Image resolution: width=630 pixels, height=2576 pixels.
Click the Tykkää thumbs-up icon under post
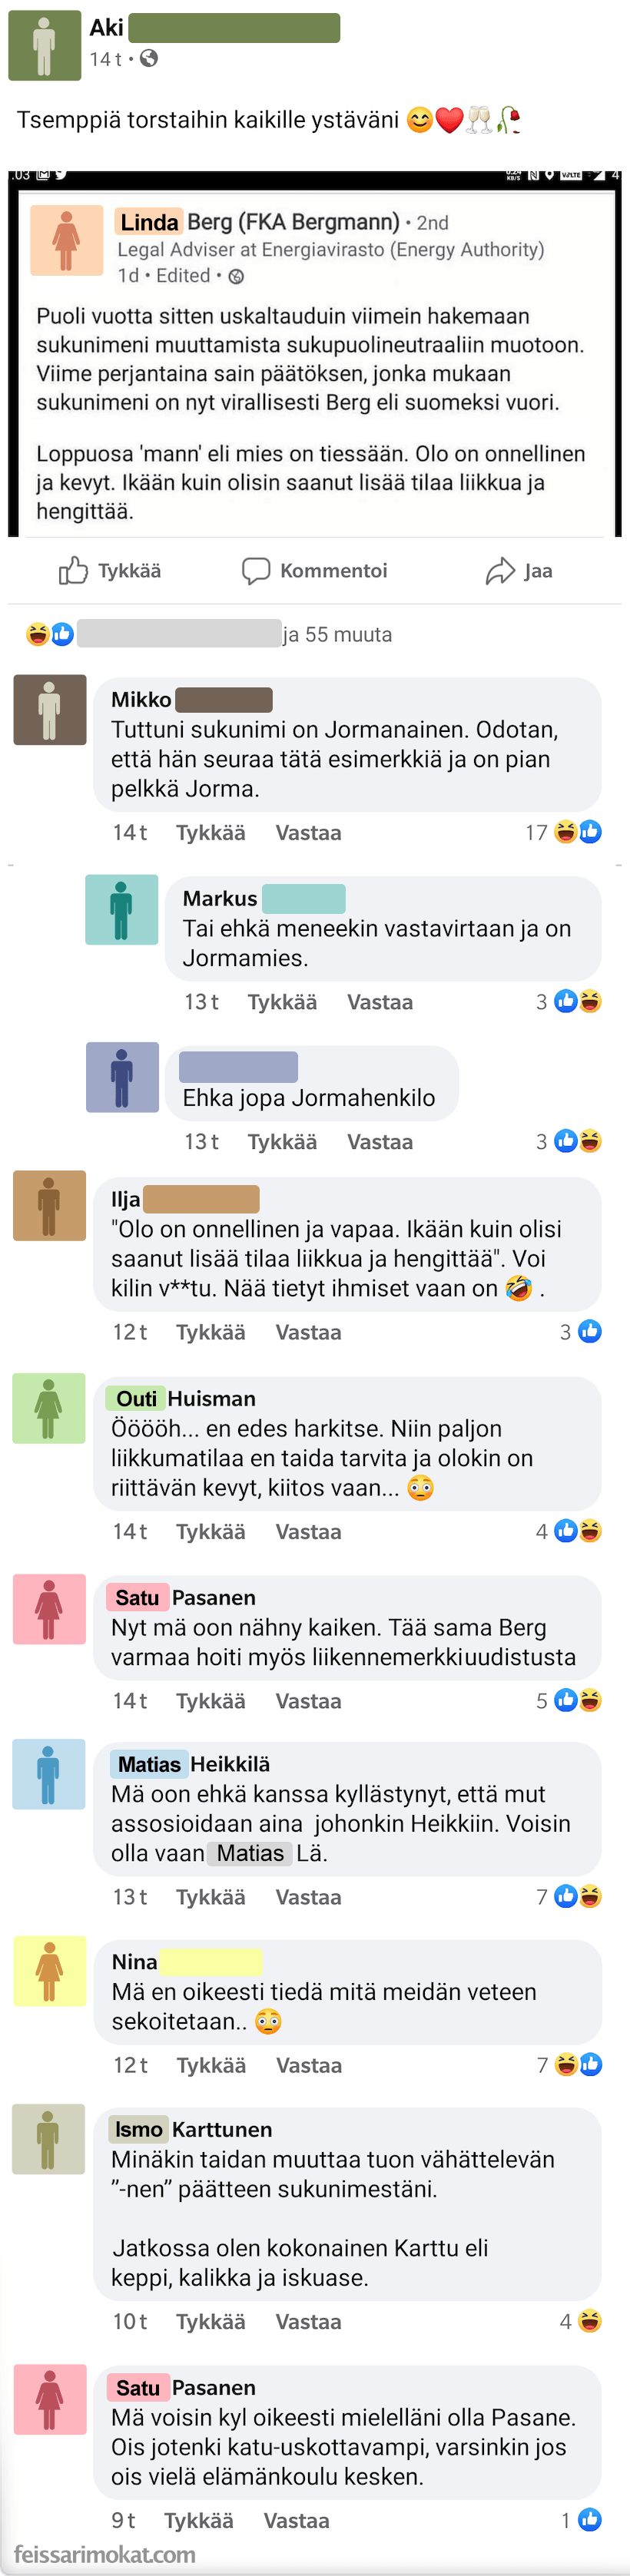[73, 570]
